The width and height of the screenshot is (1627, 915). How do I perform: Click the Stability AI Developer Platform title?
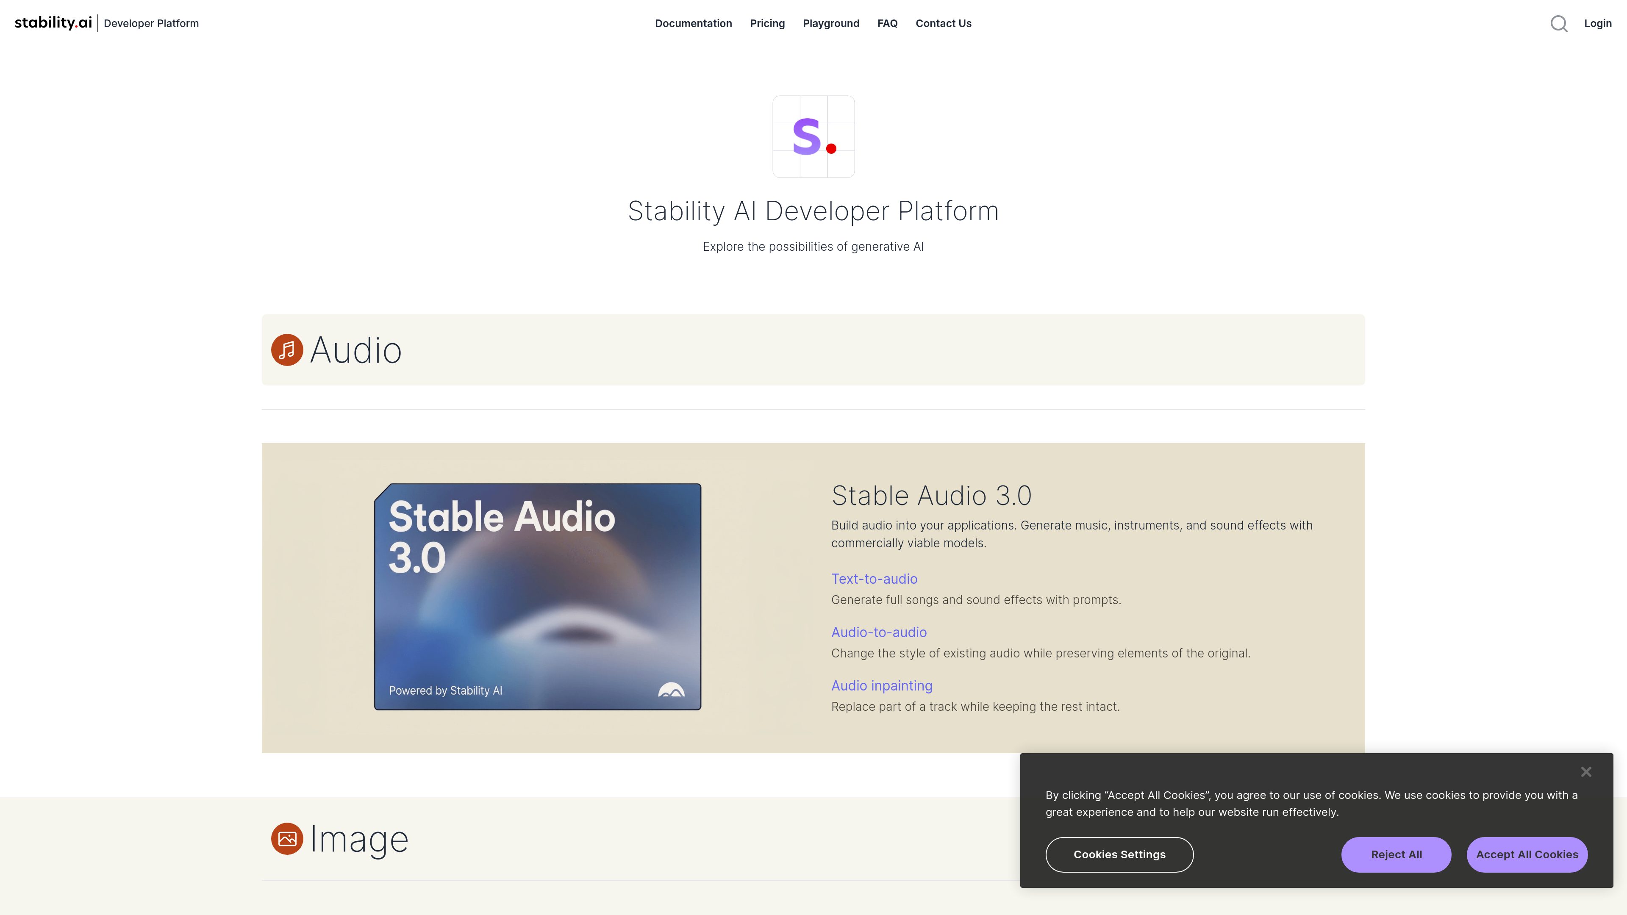[x=813, y=211]
